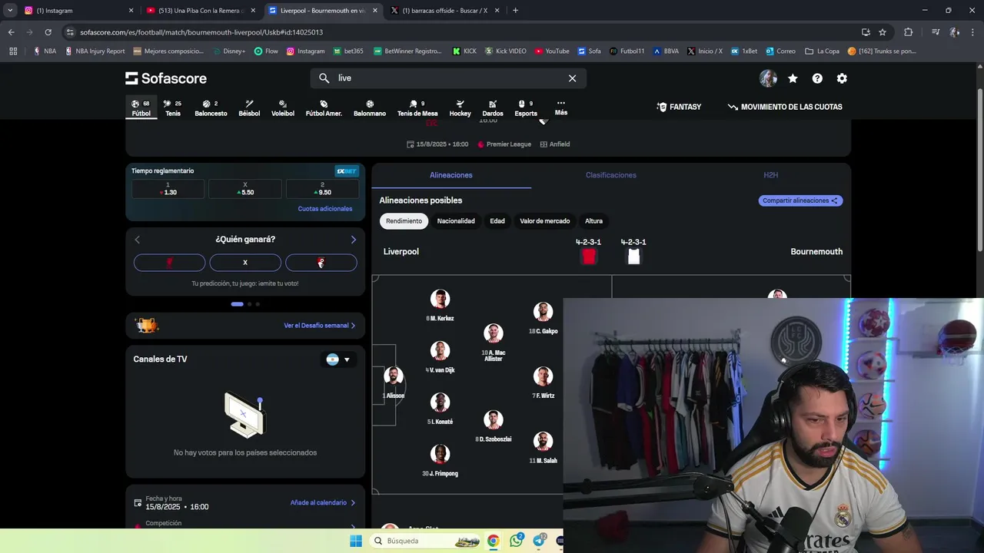Open the Voleibol sport category

point(283,108)
